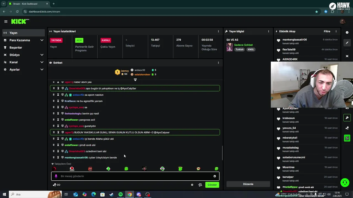Click mankengtaasatir06 follow event in activity feed

[307, 41]
